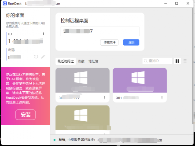The width and height of the screenshot is (195, 146).
Task: Click the search magnifier icon
Action: coord(145,61)
